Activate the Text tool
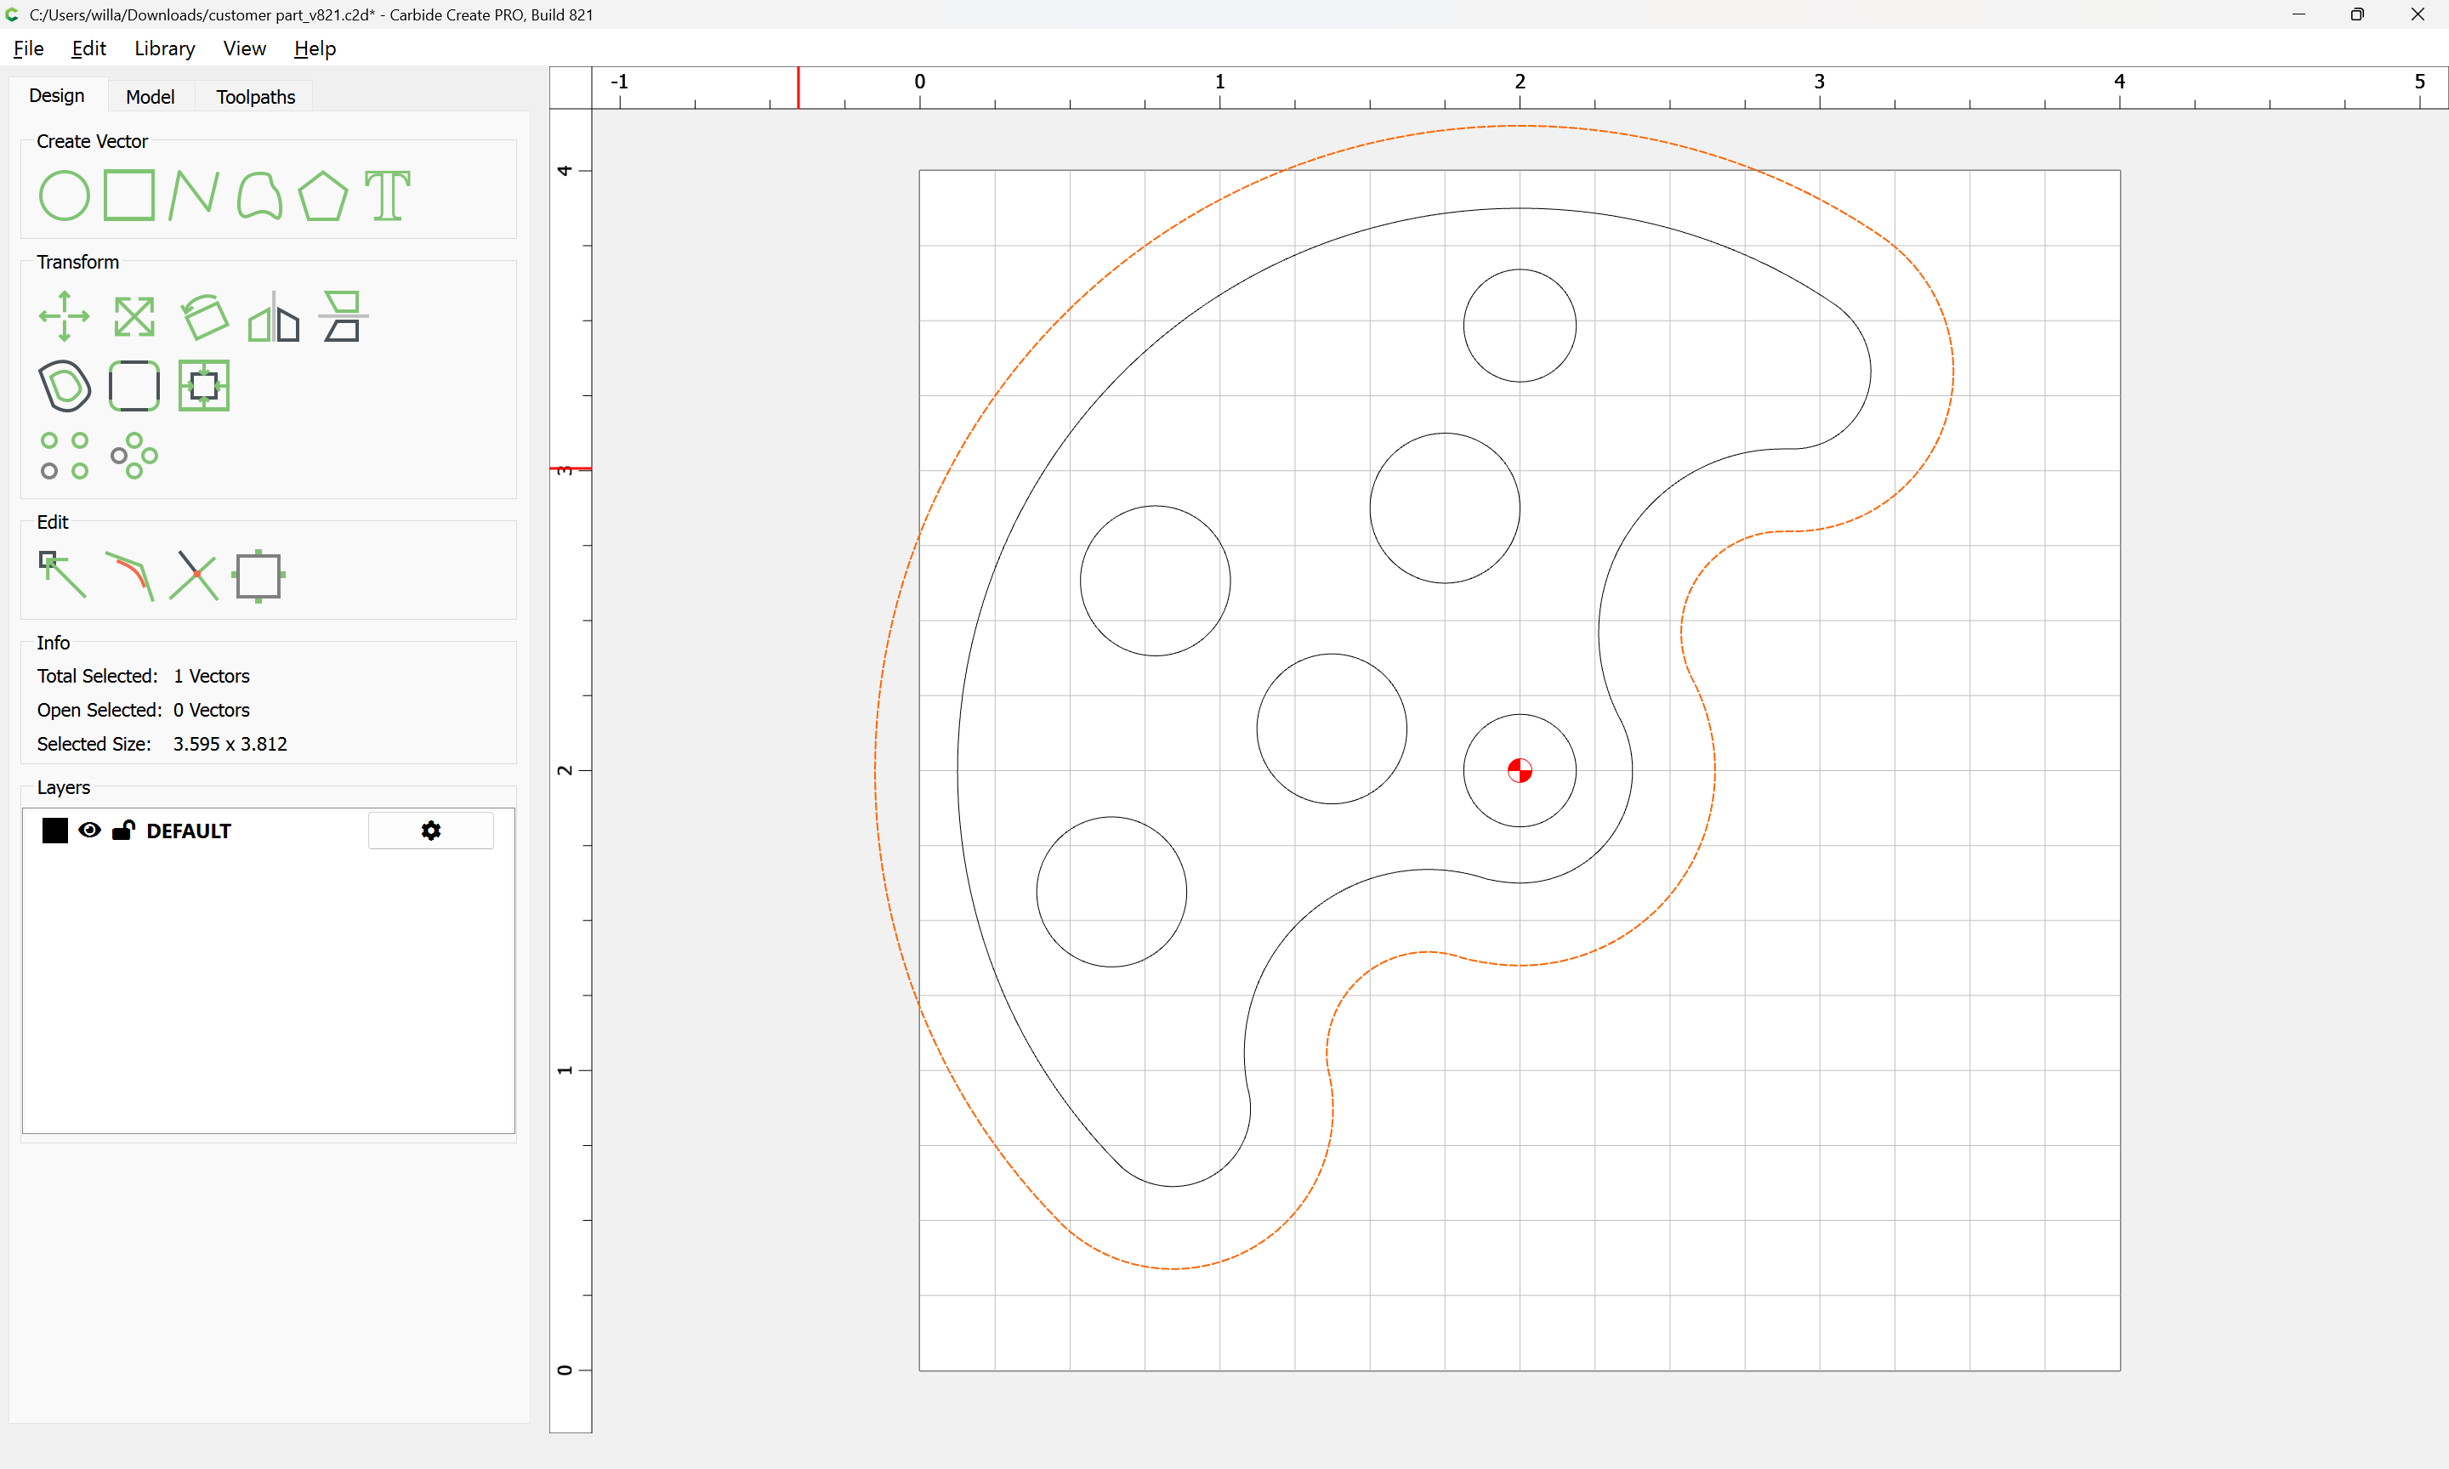Viewport: 2449px width, 1469px height. (x=388, y=195)
